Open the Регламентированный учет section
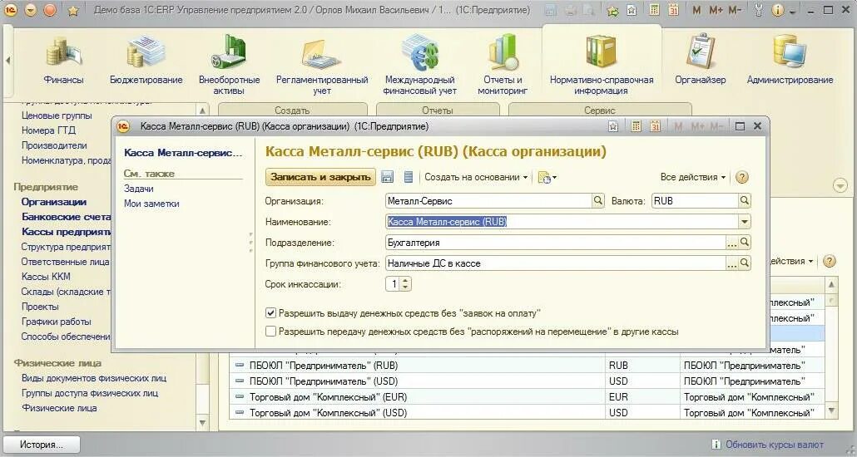Image resolution: width=857 pixels, height=457 pixels. (322, 65)
